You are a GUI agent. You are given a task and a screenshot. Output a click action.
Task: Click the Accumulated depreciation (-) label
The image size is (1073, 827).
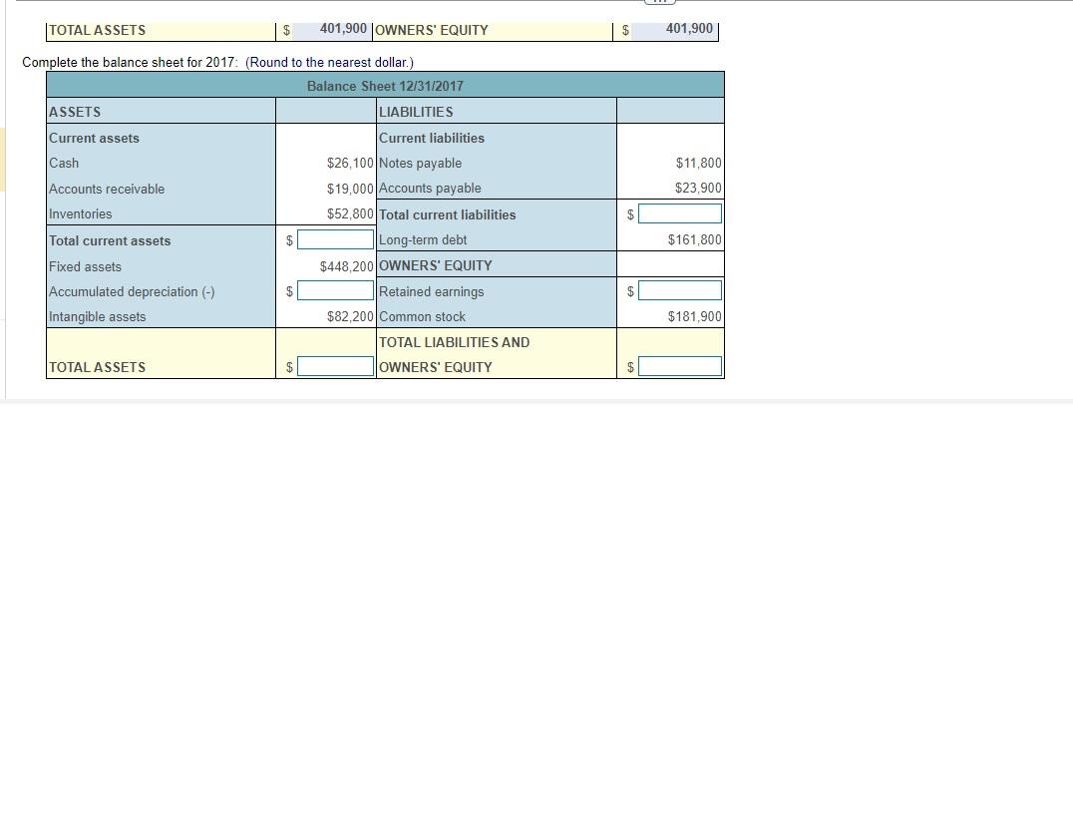[132, 291]
